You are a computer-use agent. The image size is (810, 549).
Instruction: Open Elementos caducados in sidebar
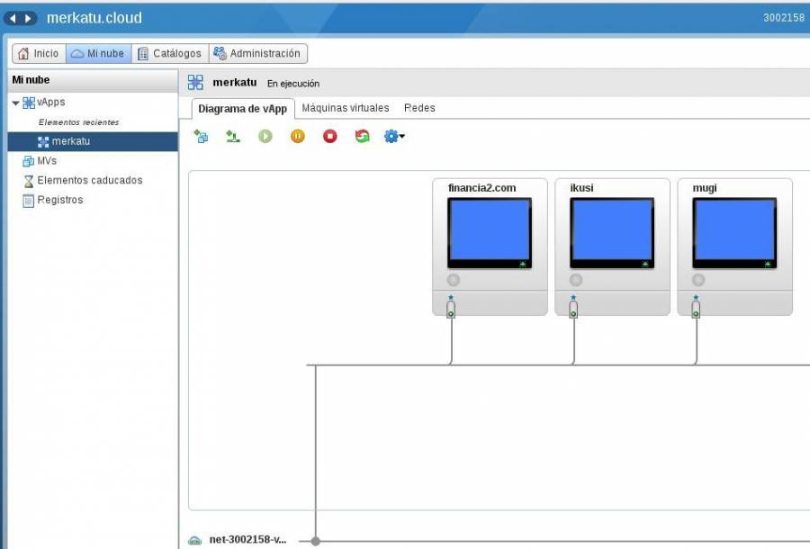tap(89, 180)
